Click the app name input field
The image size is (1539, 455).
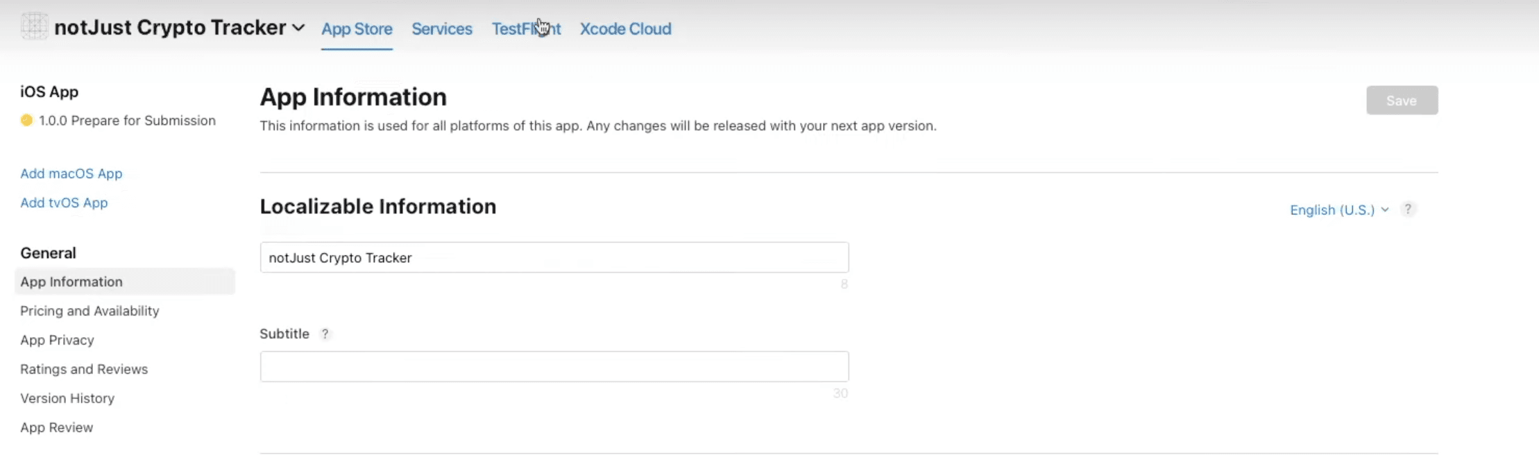(x=554, y=257)
